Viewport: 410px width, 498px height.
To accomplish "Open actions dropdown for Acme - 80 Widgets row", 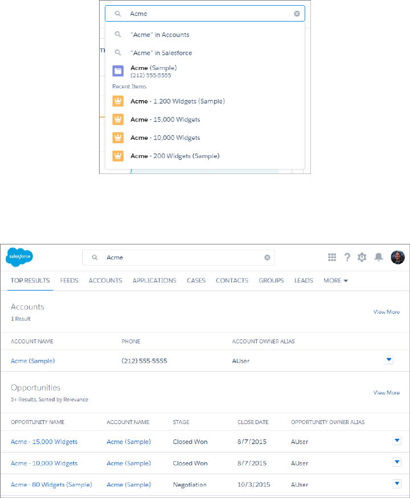I will point(397,484).
